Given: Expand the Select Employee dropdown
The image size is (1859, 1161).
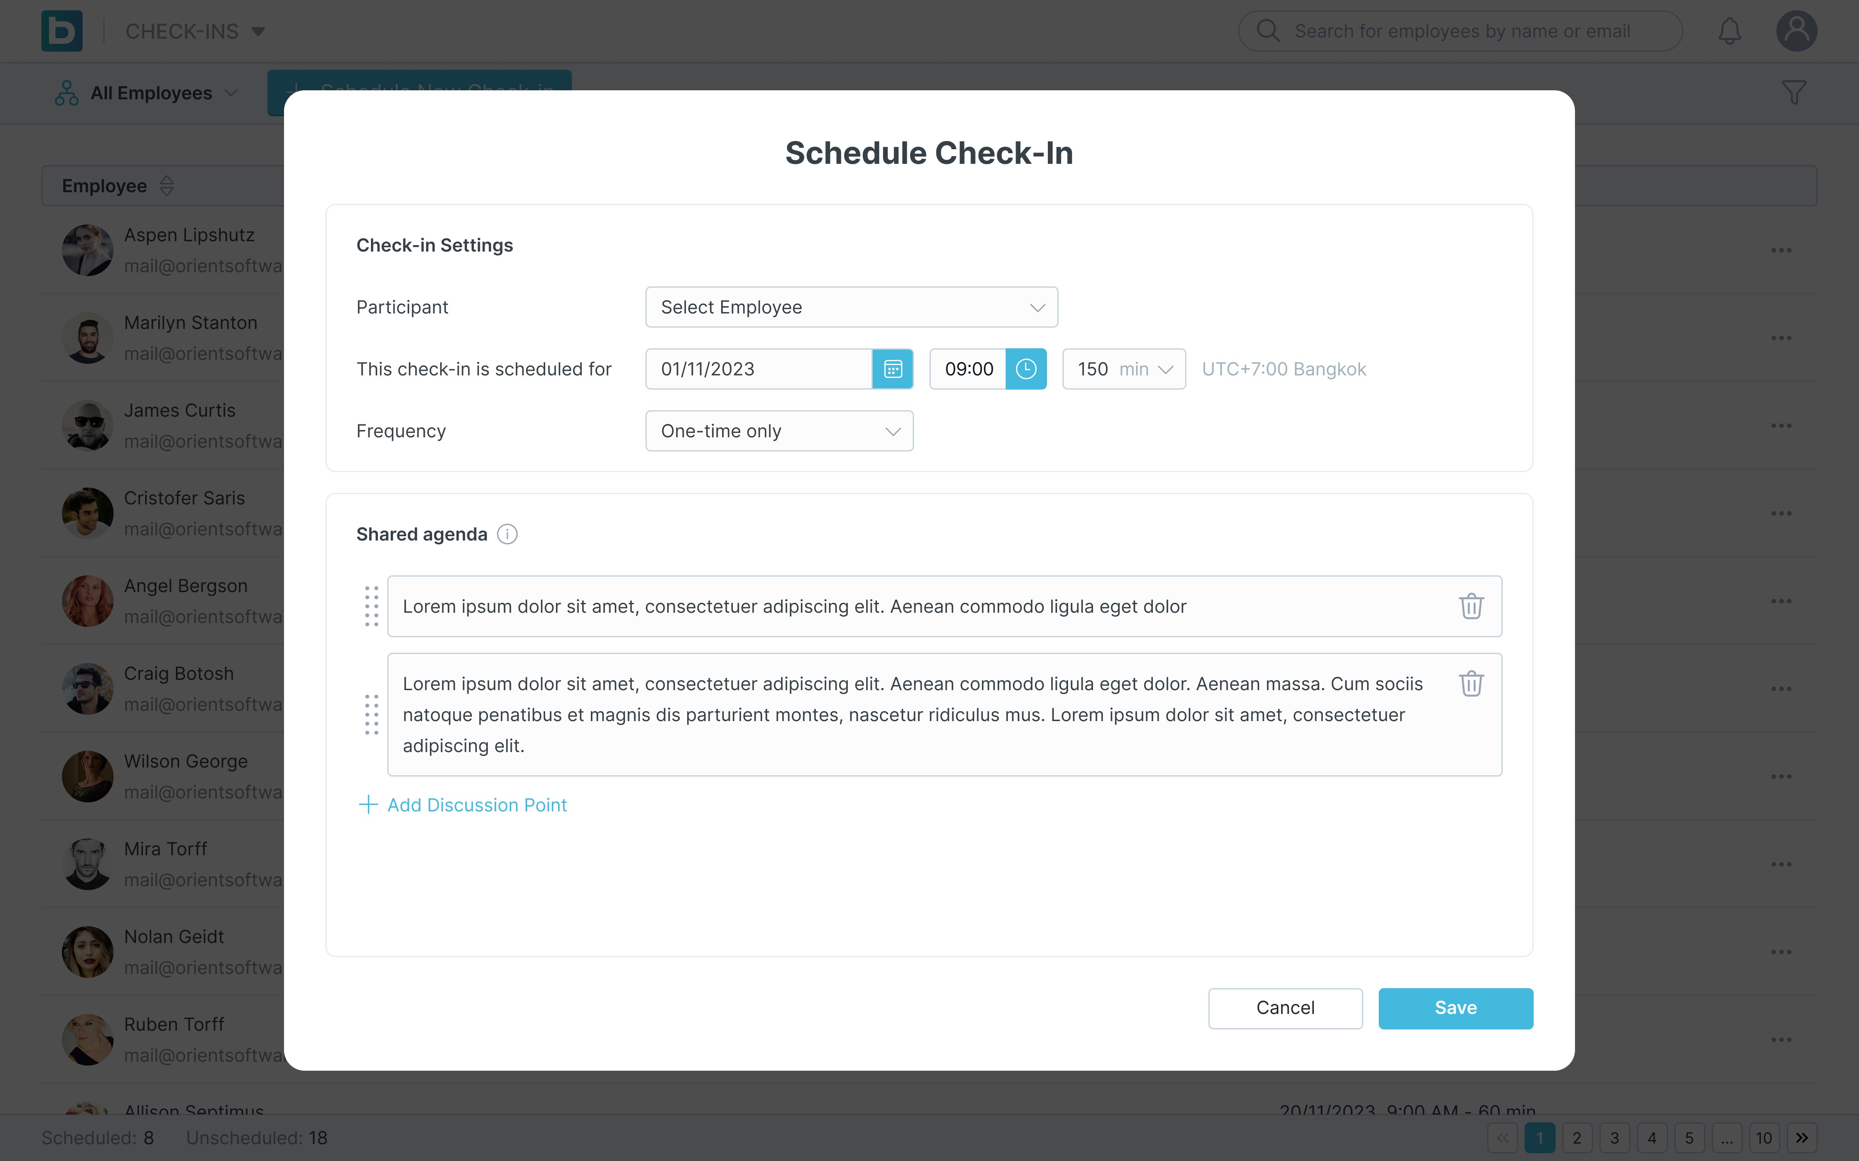Looking at the screenshot, I should coord(851,307).
